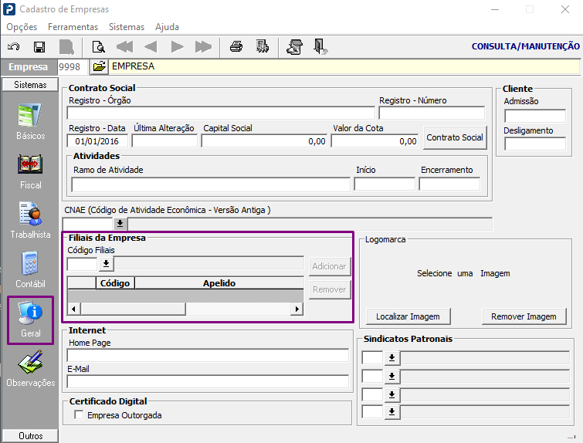Click the Localizar Imagem button

click(408, 316)
